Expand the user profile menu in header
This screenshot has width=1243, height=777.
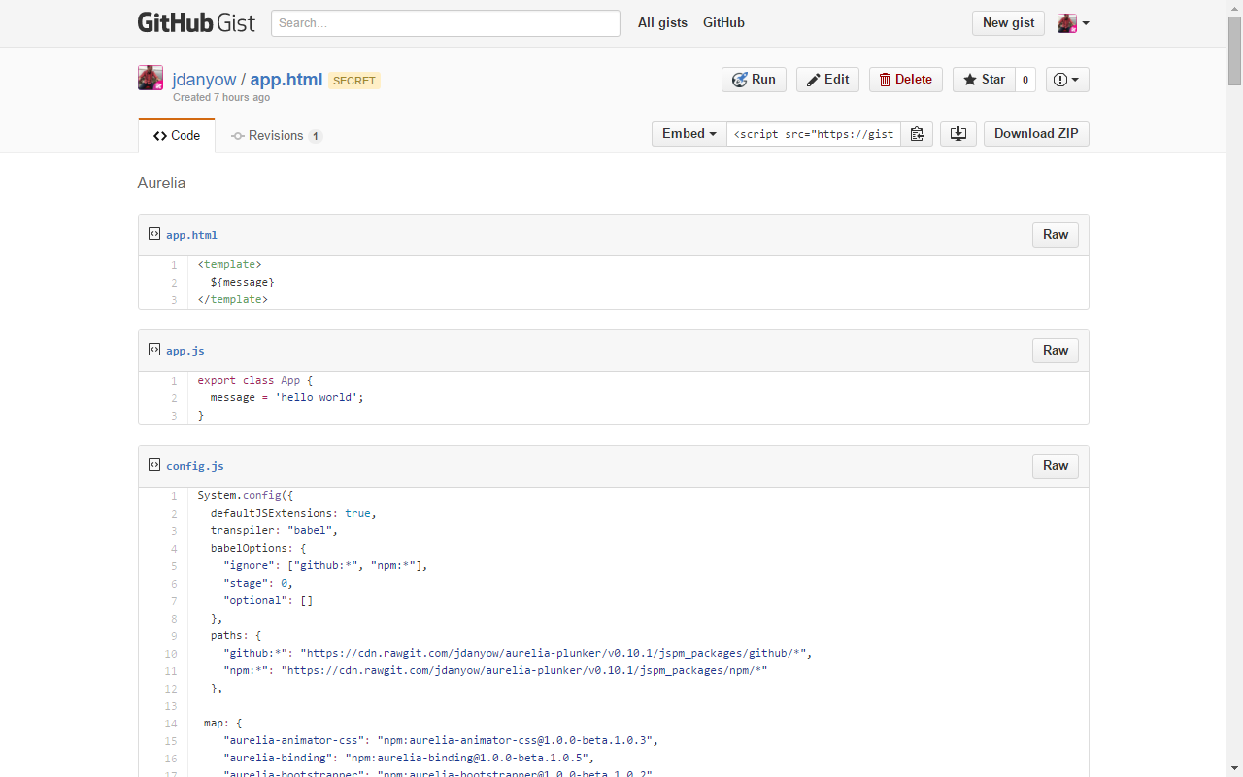click(1073, 23)
